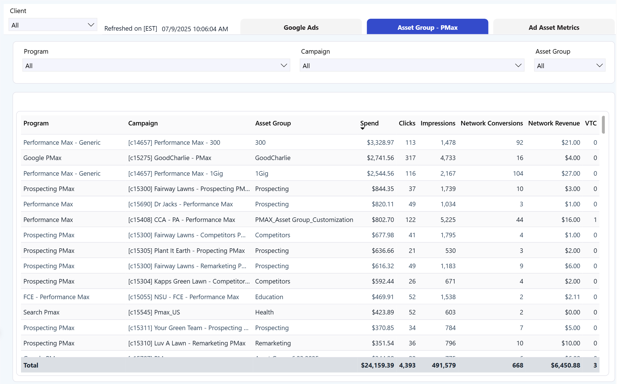This screenshot has height=384, width=617.
Task: Click the Campaign column header
Action: [143, 123]
